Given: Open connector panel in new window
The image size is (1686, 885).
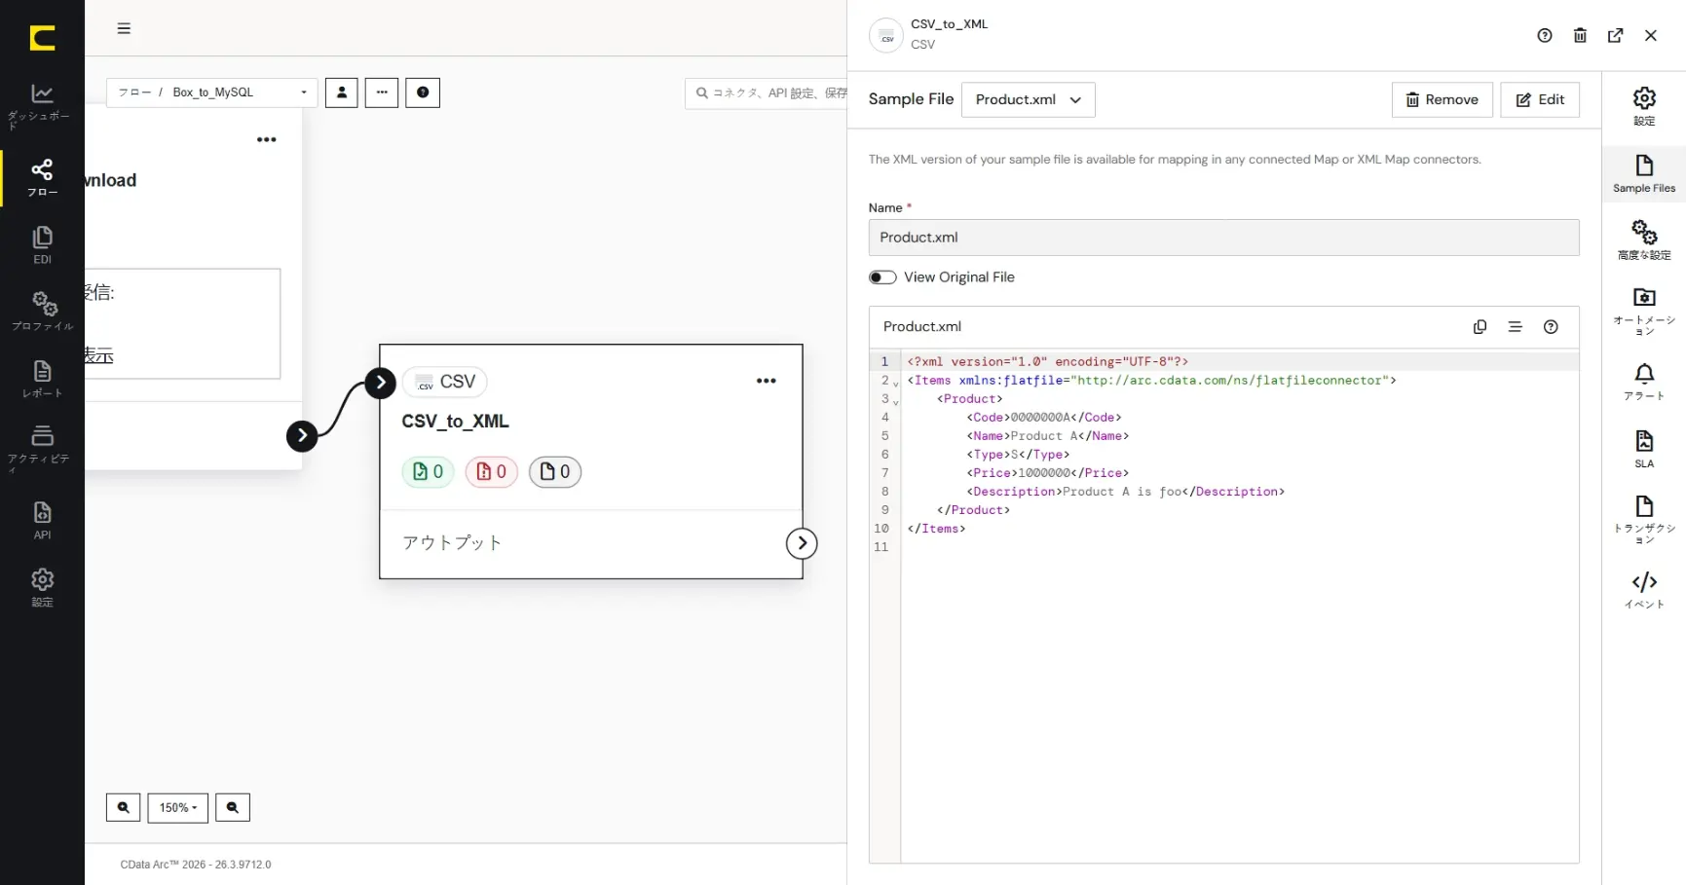Looking at the screenshot, I should [1616, 36].
